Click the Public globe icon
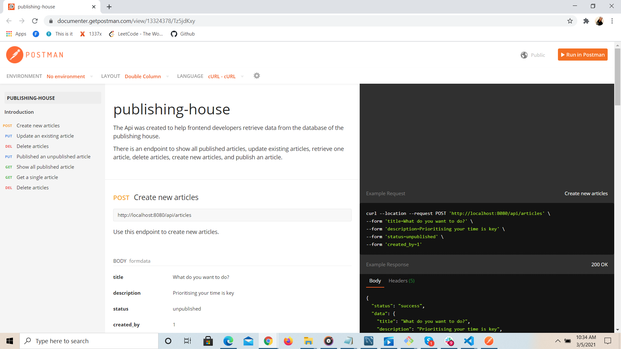This screenshot has width=621, height=349. click(x=524, y=55)
